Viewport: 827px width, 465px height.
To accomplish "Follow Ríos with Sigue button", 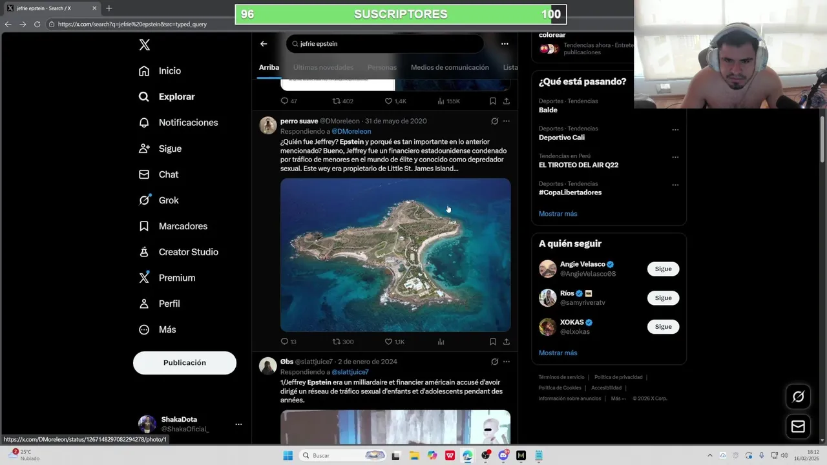I will point(664,298).
